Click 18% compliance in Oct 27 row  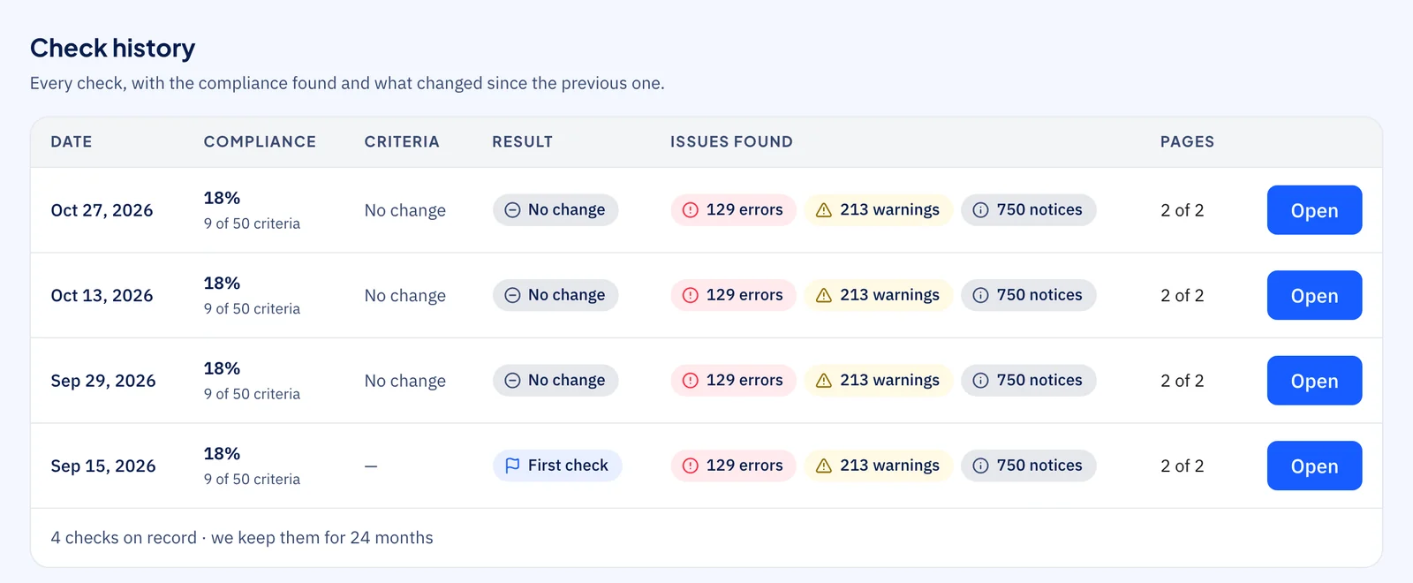click(x=222, y=198)
